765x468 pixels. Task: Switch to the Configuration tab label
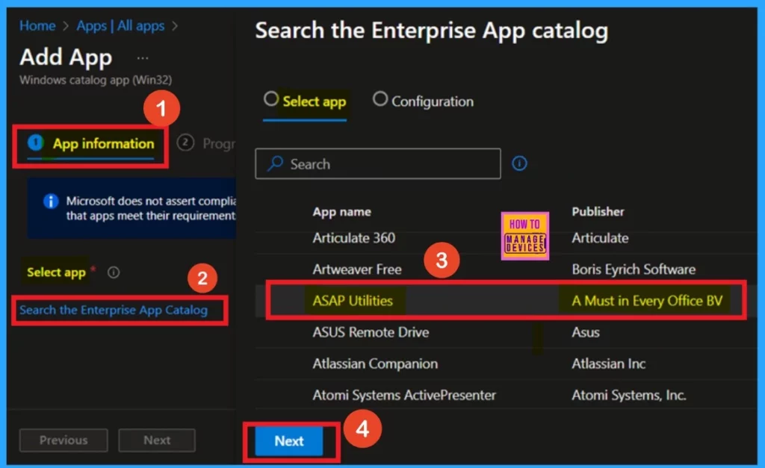point(433,102)
